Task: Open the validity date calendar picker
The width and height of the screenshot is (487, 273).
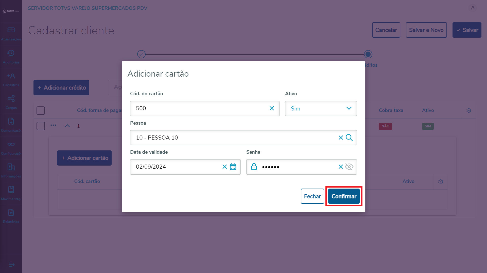Action: coord(233,167)
